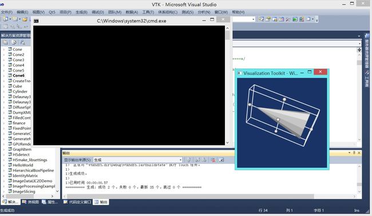Click the second icon right of toolbar combo box
The width and height of the screenshot is (372, 216).
click(268, 19)
